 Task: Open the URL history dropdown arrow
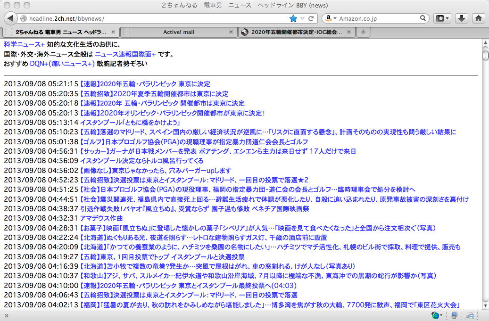pyautogui.click(x=302, y=19)
